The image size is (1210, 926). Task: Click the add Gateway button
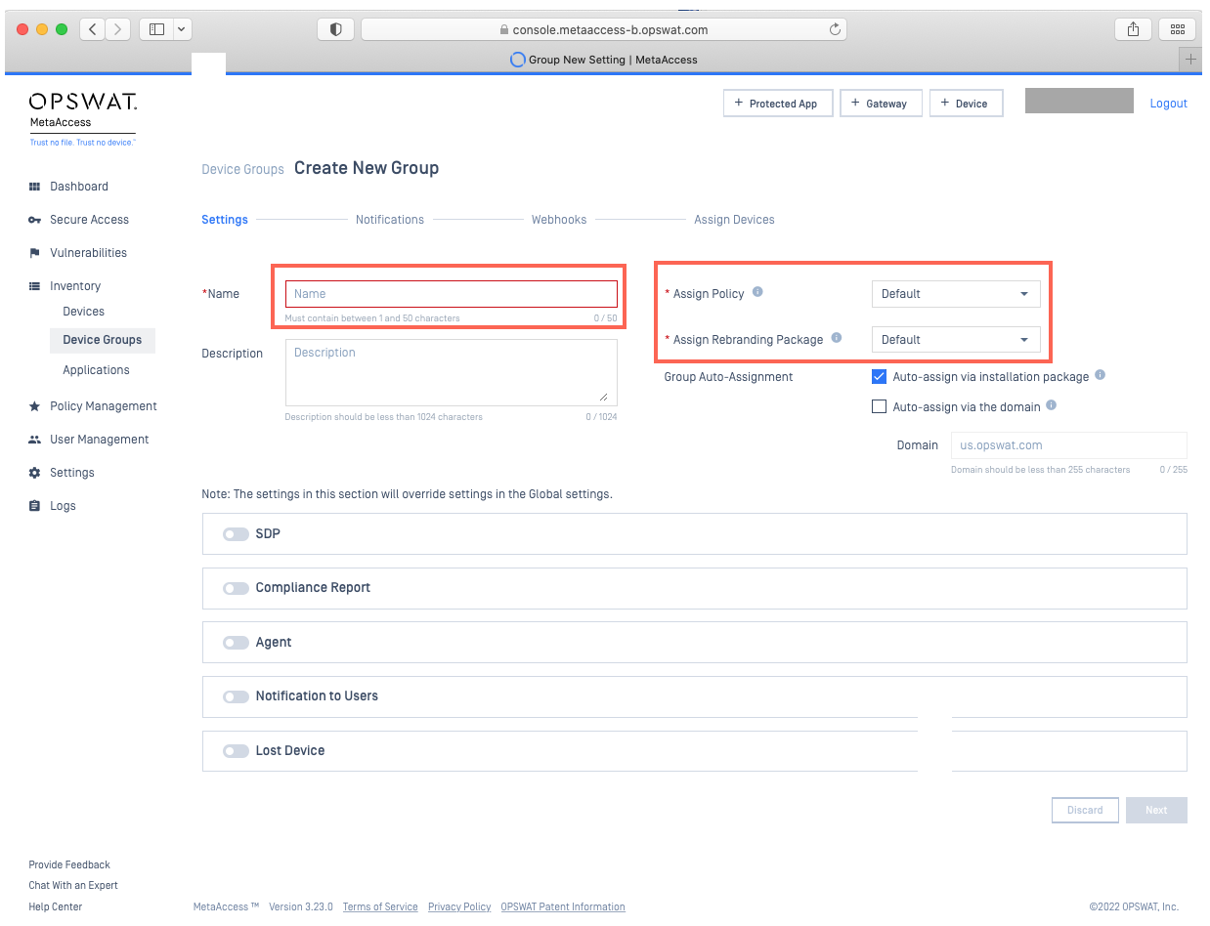click(x=882, y=104)
